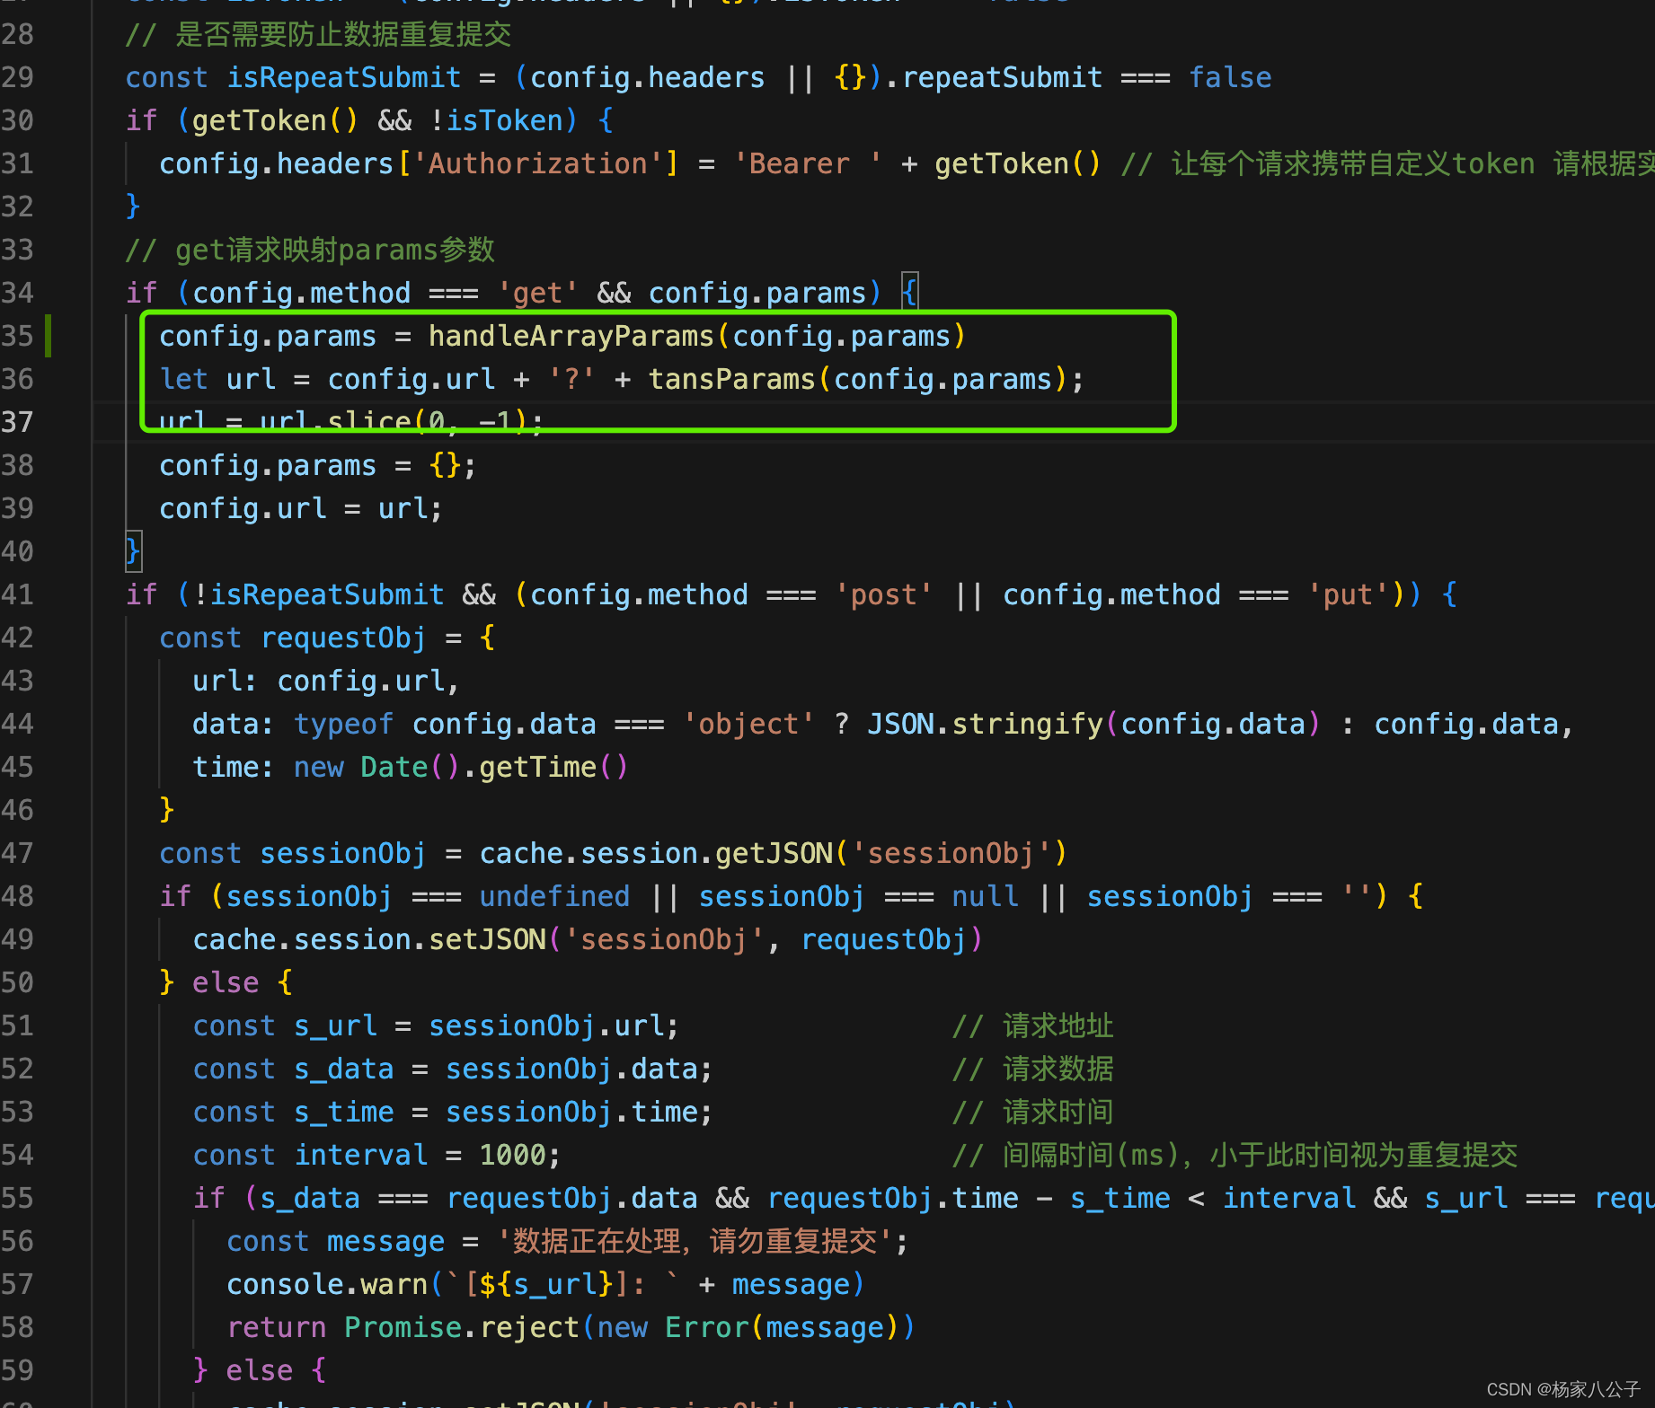1655x1408 pixels.
Task: Click line number 48 in the gutter
Action: pos(17,896)
